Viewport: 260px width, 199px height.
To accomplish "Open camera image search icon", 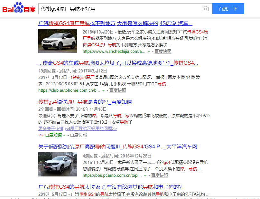I will [x=205, y=9].
